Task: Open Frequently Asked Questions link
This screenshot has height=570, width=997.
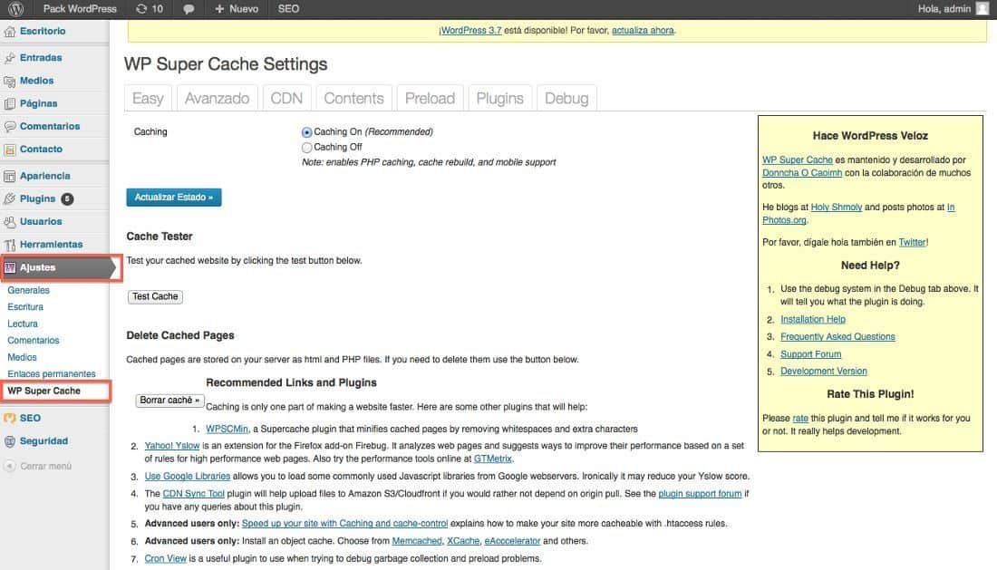Action: 838,337
